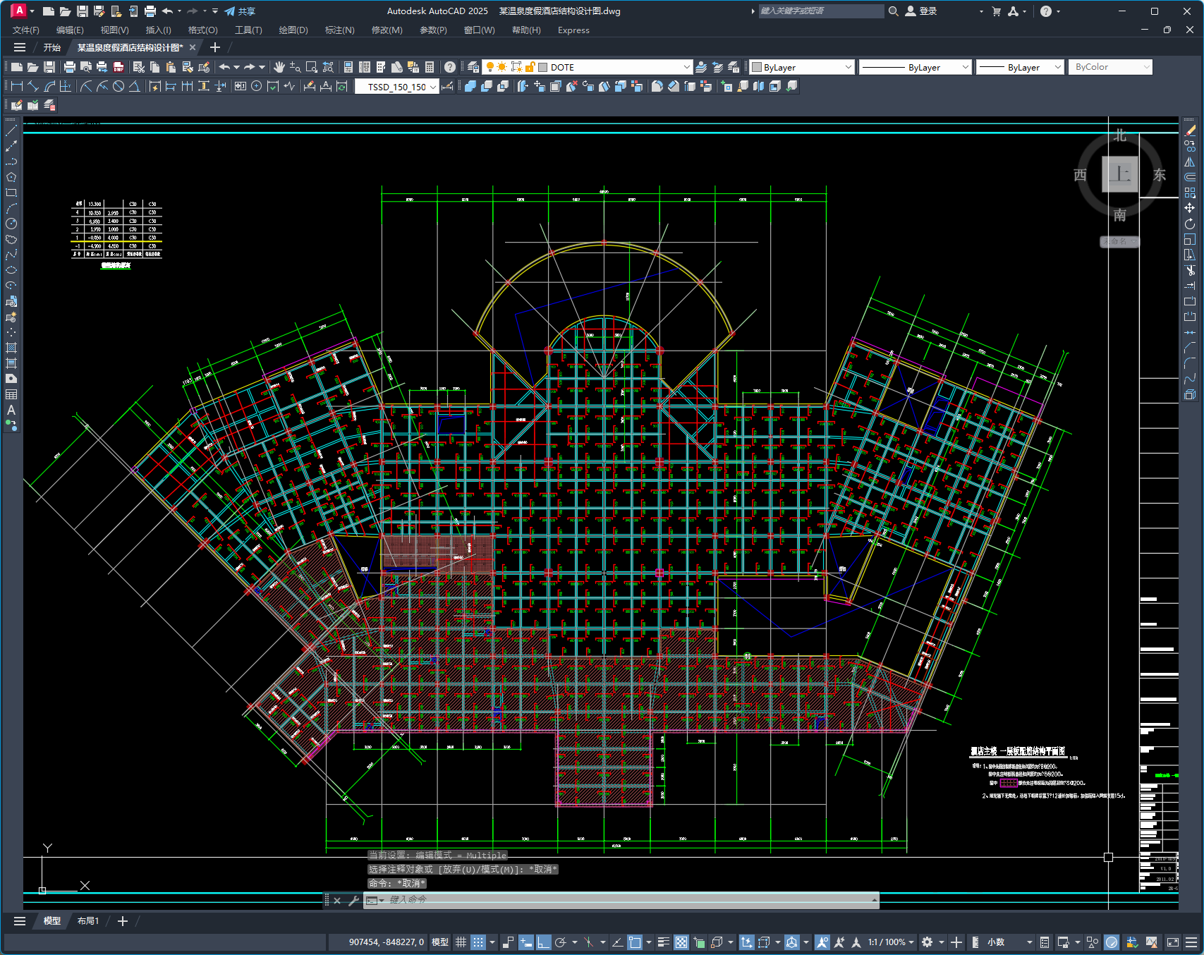
Task: Expand the DOTE layer dropdown
Action: 687,67
